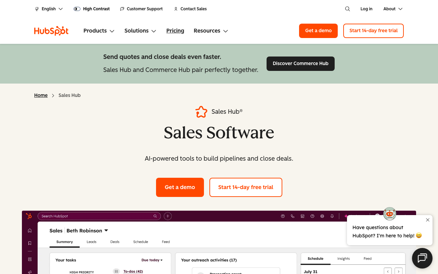The width and height of the screenshot is (438, 274).
Task: Click the breadcrumb chevron after Home
Action: [53, 96]
